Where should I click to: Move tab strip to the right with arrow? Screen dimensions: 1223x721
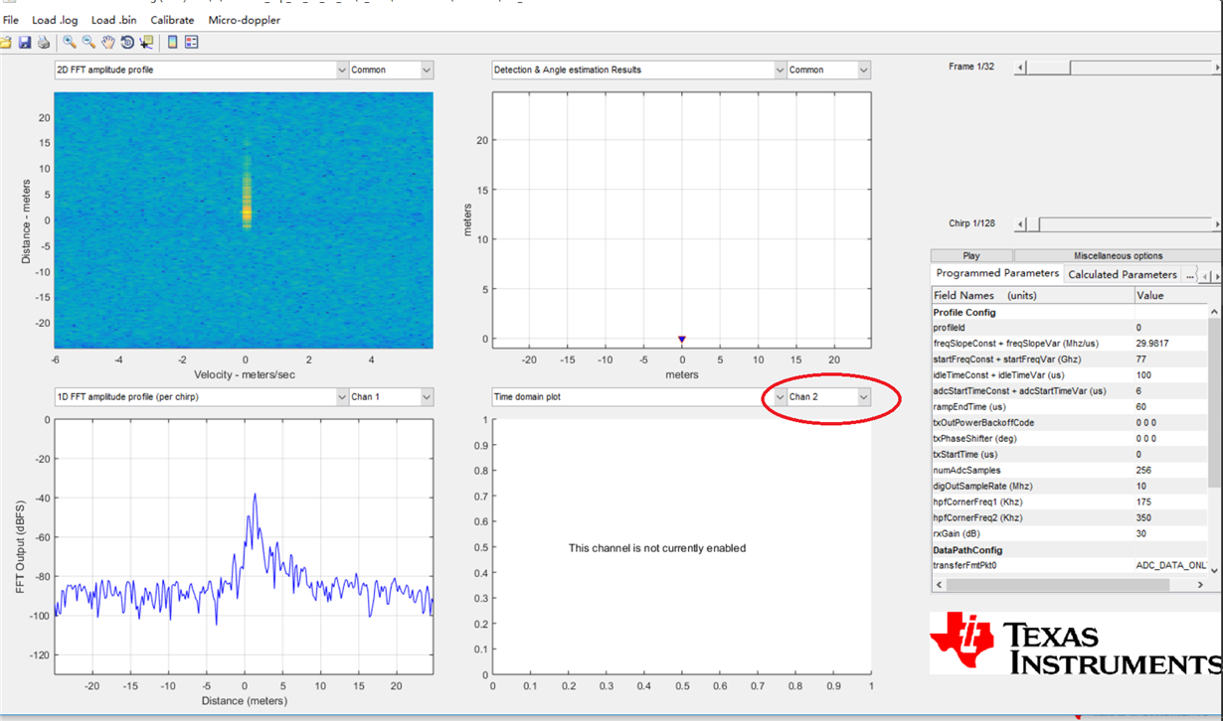point(1217,275)
